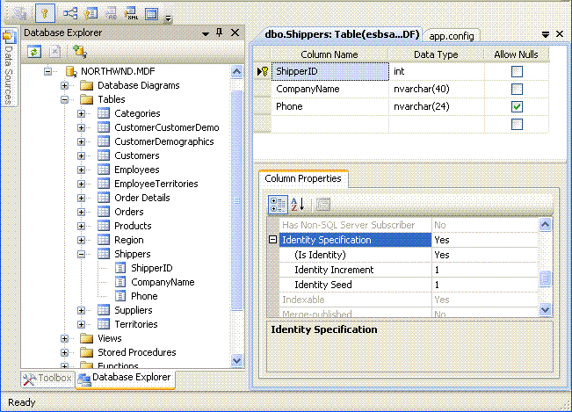Expand the Customers table node
This screenshot has width=572, height=412.
(x=82, y=156)
